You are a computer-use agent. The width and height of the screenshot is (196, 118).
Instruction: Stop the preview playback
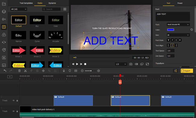click(85, 64)
